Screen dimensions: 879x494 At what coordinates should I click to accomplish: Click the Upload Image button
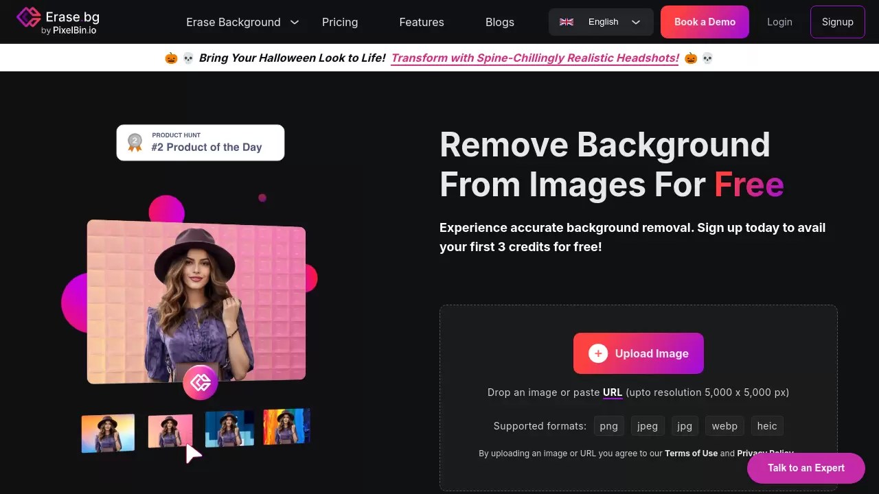(x=638, y=353)
